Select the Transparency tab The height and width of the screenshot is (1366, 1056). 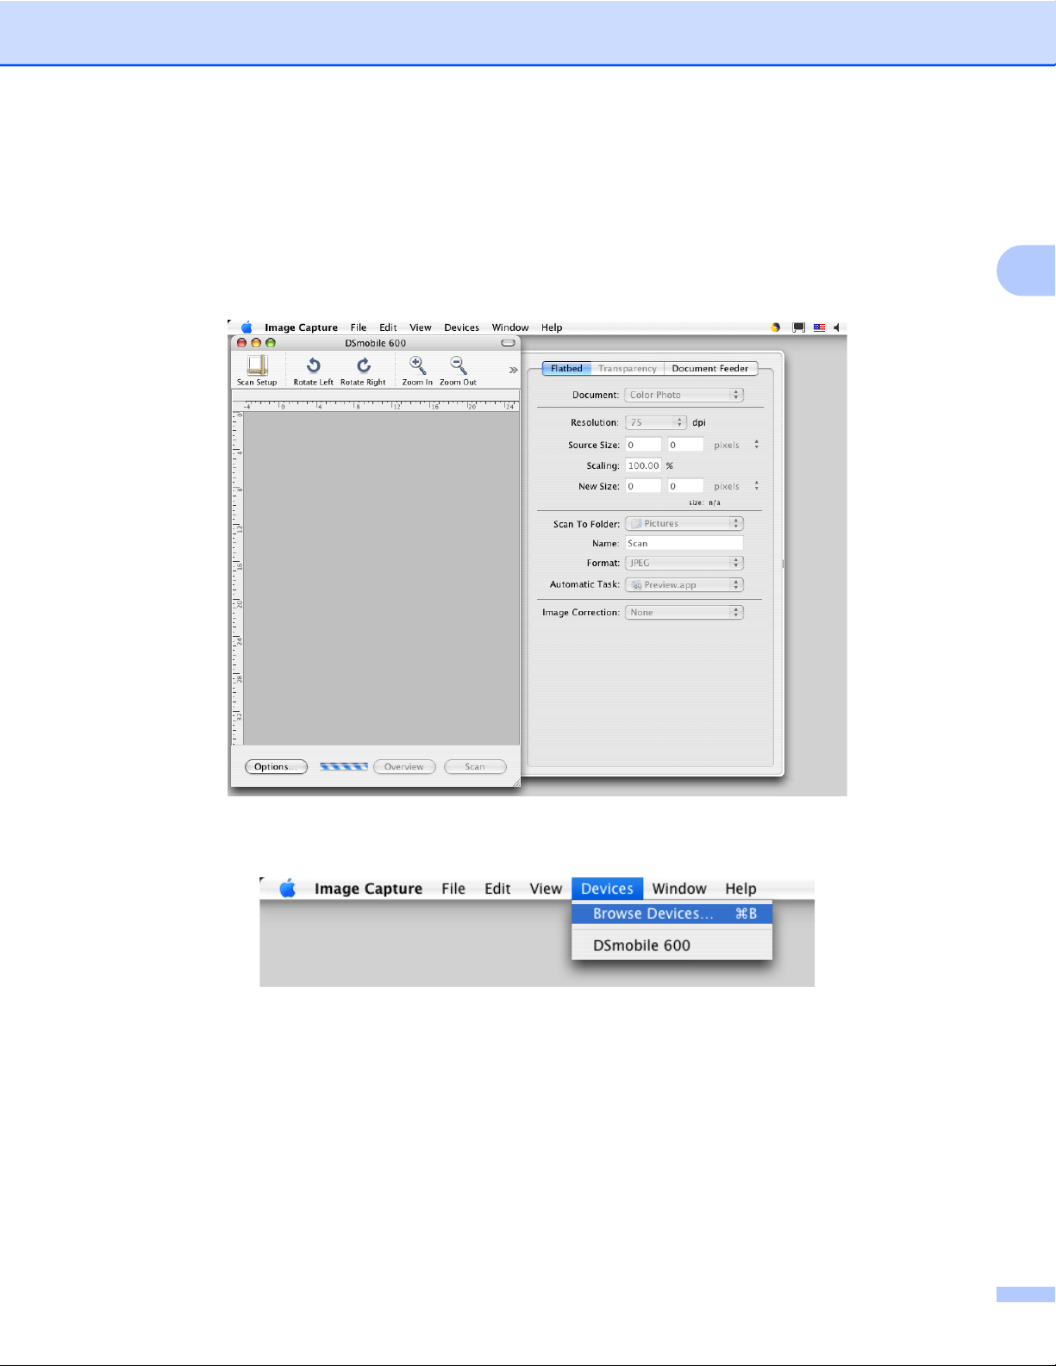click(628, 368)
